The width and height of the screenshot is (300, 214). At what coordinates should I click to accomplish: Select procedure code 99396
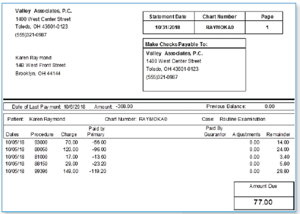coord(41,171)
